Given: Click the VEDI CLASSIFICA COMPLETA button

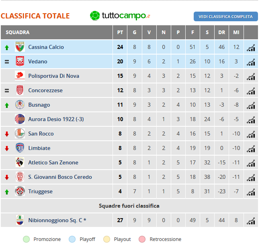Looking at the screenshot, I should point(226,16).
